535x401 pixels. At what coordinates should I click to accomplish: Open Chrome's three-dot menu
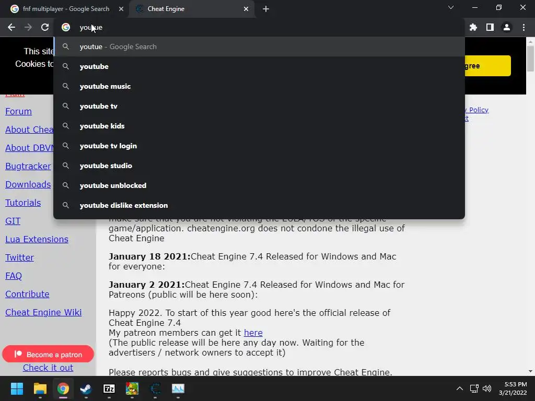[x=524, y=27]
